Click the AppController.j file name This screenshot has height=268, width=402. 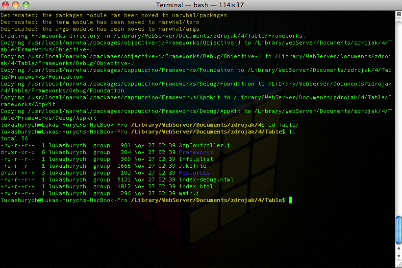[x=204, y=145]
